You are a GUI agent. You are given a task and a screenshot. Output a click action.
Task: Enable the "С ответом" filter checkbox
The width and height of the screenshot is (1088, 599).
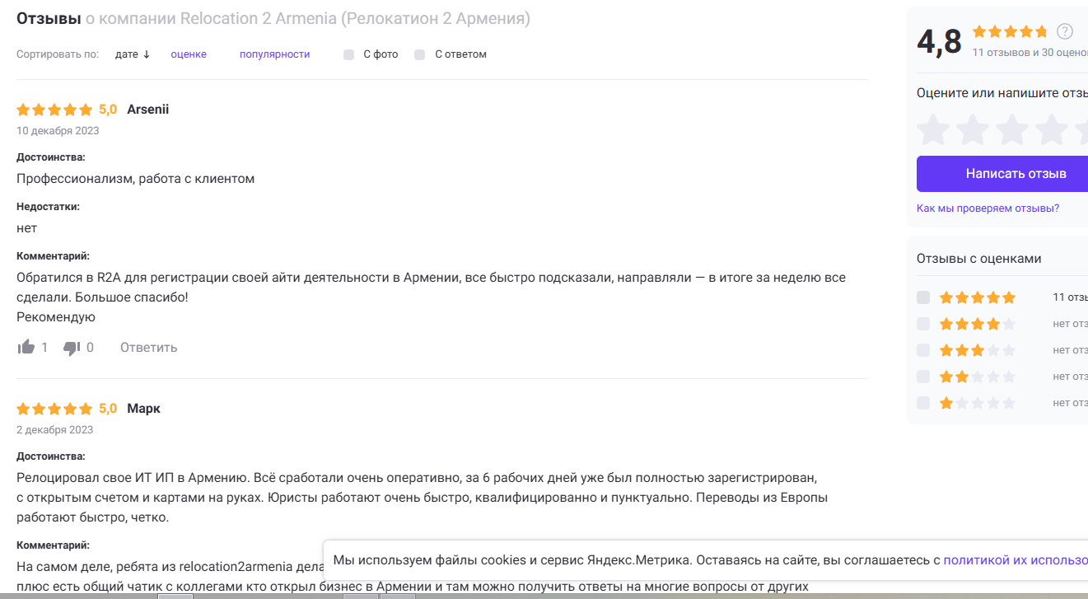[420, 54]
